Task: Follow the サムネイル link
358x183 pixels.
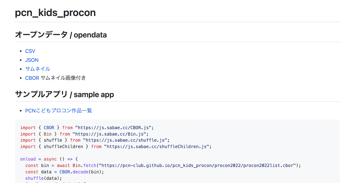Action: point(38,69)
